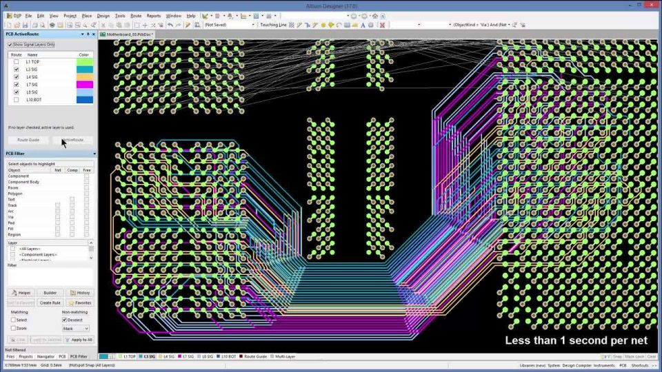Click the undo arrow toolbar icon
Image resolution: width=662 pixels, height=372 pixels.
(x=170, y=25)
